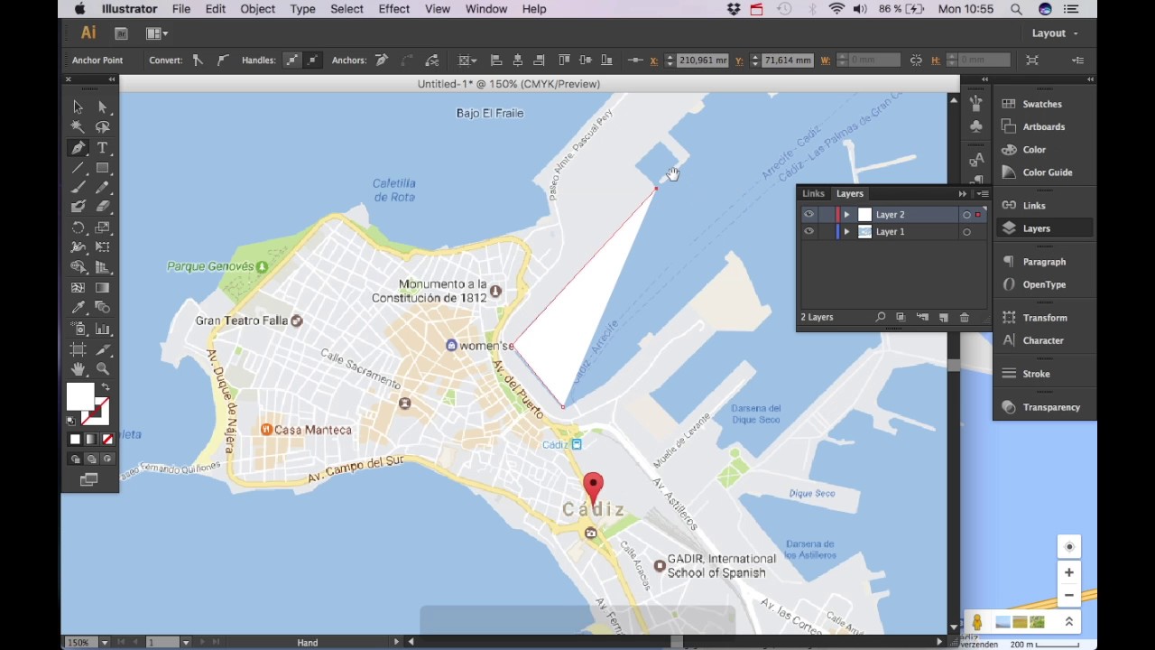Pick the Line Segment tool
The width and height of the screenshot is (1155, 650).
coord(79,168)
